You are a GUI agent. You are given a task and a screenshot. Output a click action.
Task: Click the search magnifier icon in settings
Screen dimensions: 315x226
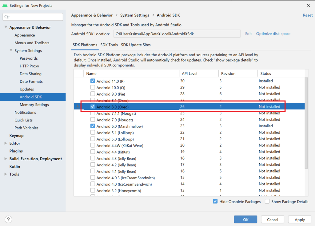click(7, 17)
